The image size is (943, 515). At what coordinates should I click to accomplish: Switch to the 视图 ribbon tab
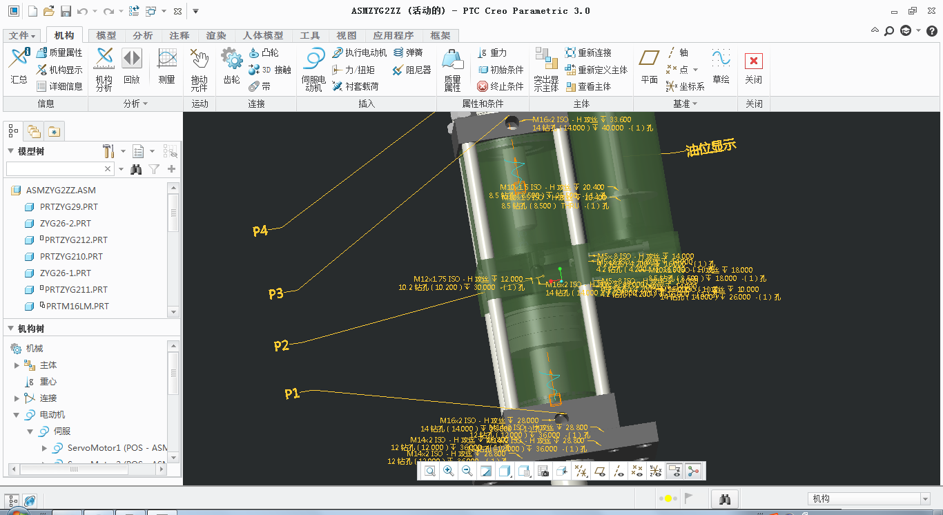pyautogui.click(x=347, y=35)
